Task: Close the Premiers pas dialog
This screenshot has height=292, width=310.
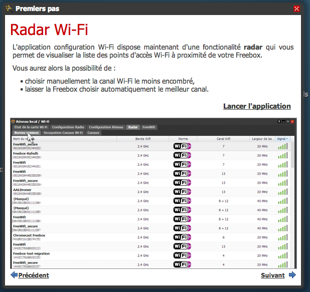Action: click(296, 9)
